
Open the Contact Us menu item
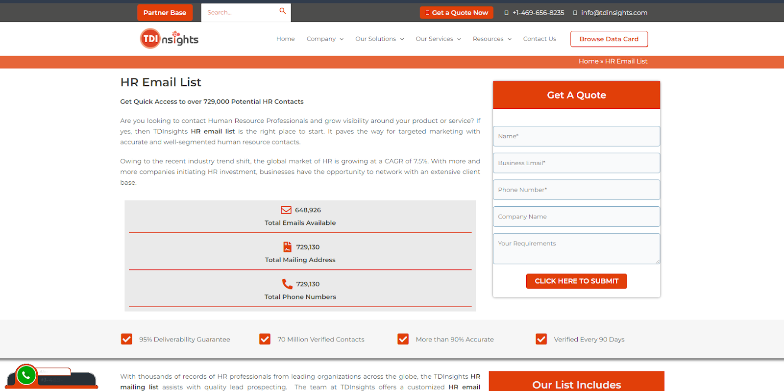tap(539, 39)
